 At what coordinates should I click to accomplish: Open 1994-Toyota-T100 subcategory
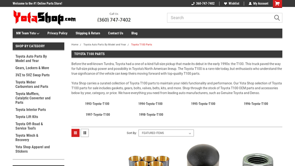coord(150,104)
